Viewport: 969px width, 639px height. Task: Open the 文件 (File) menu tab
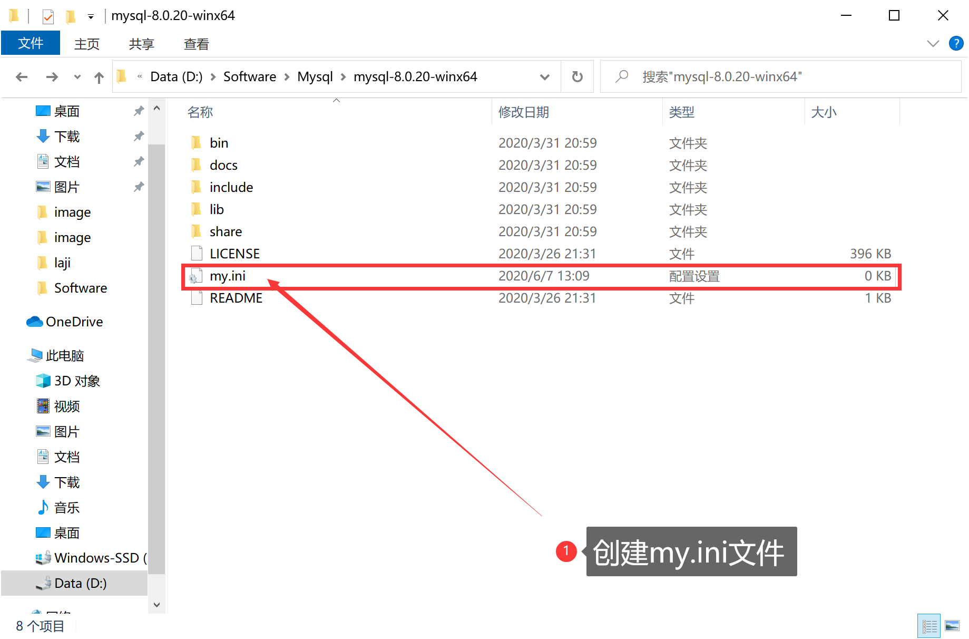pos(31,43)
